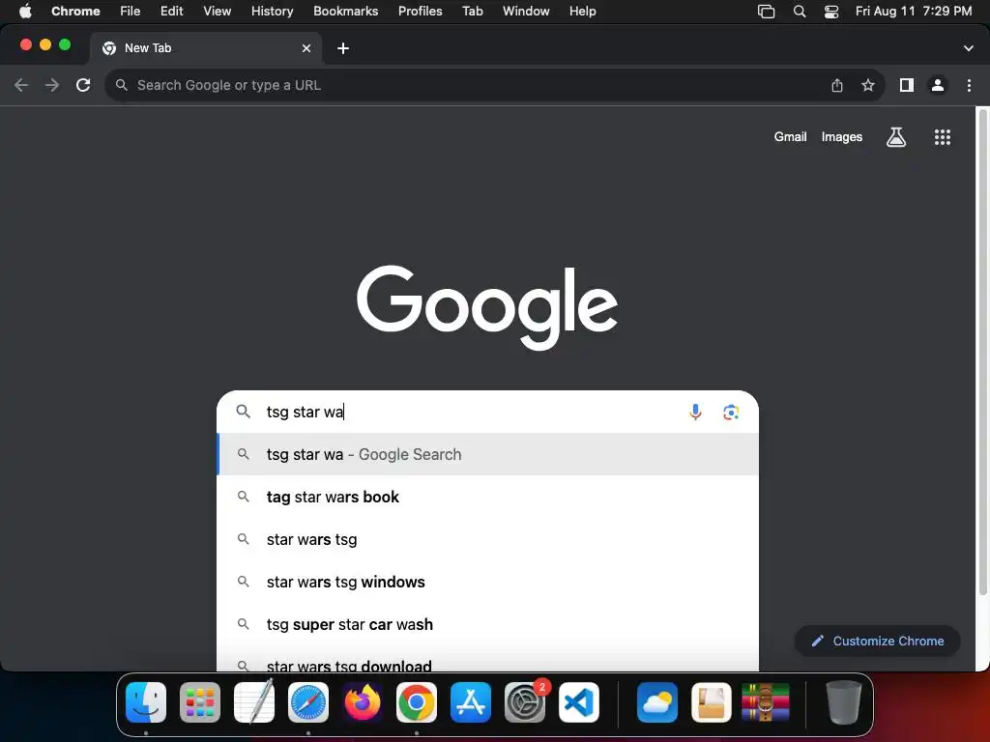Open the Google apps grid
This screenshot has height=742, width=990.
942,137
